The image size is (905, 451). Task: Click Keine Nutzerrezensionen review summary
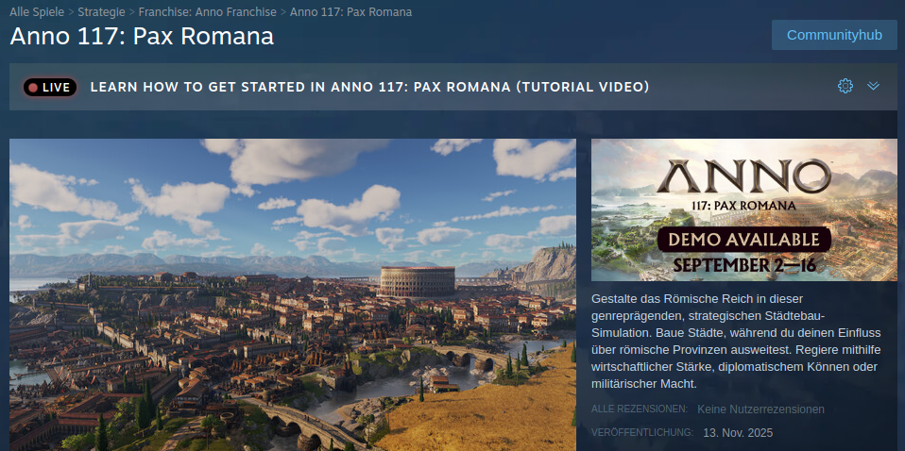coord(760,409)
